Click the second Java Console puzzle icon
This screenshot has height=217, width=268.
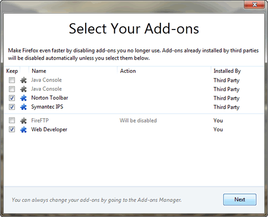pyautogui.click(x=24, y=89)
